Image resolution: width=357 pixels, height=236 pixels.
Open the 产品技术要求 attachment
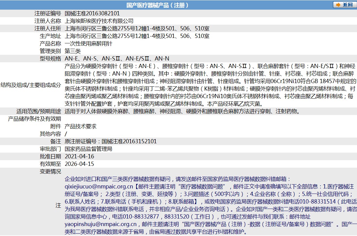81,126
